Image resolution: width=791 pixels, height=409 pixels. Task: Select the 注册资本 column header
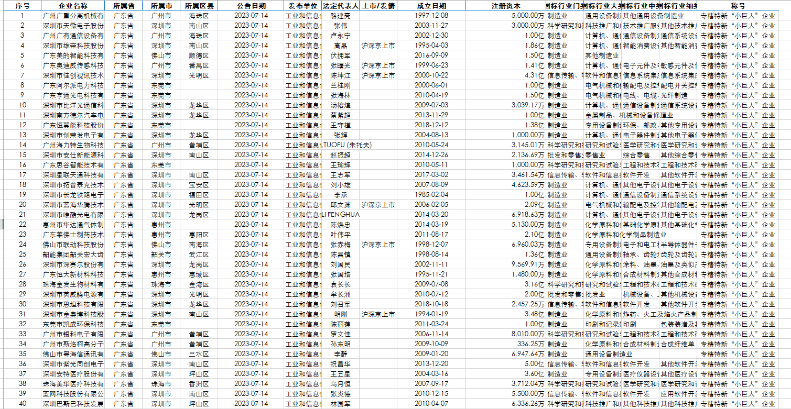pyautogui.click(x=506, y=6)
